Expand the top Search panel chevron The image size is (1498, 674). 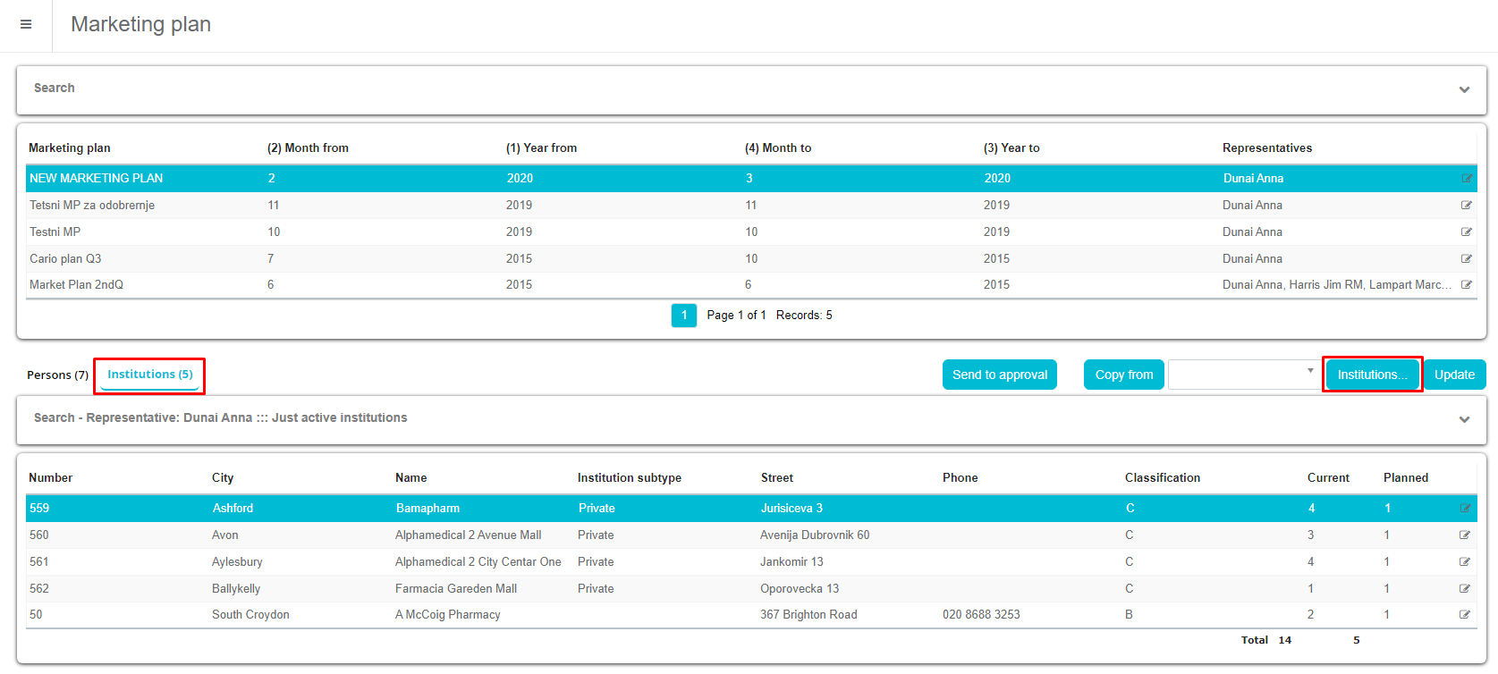[1464, 89]
